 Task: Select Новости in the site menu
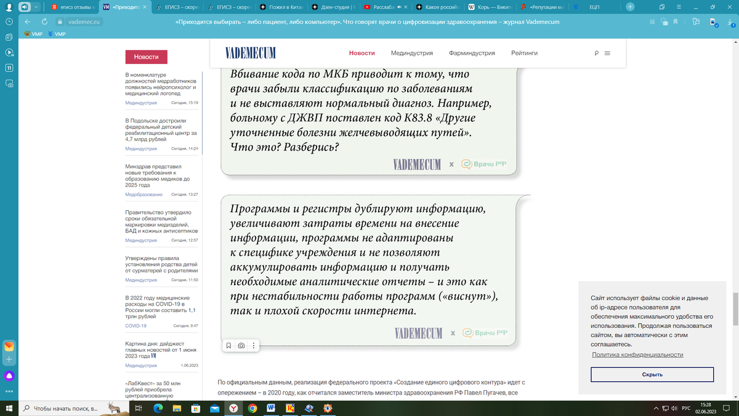click(x=361, y=53)
